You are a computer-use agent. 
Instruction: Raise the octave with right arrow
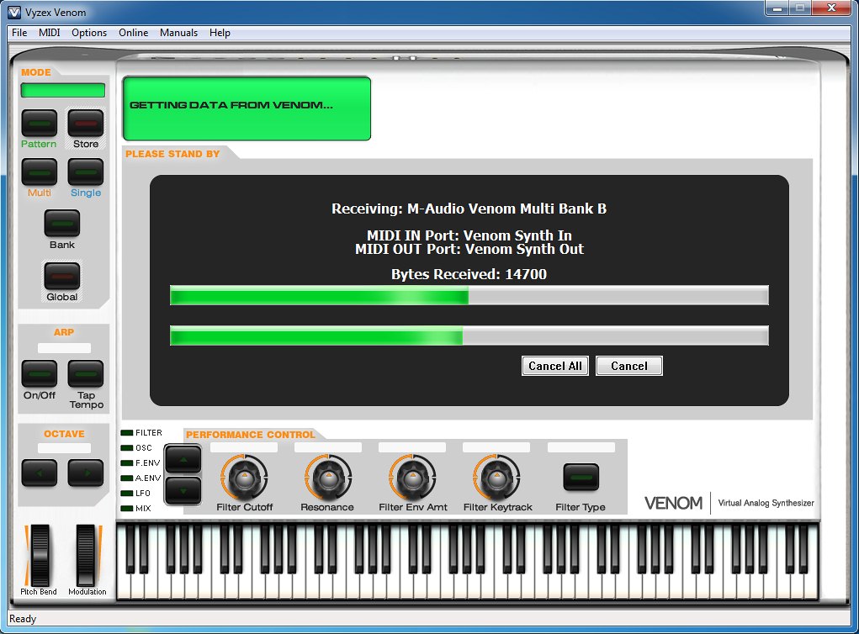click(86, 473)
